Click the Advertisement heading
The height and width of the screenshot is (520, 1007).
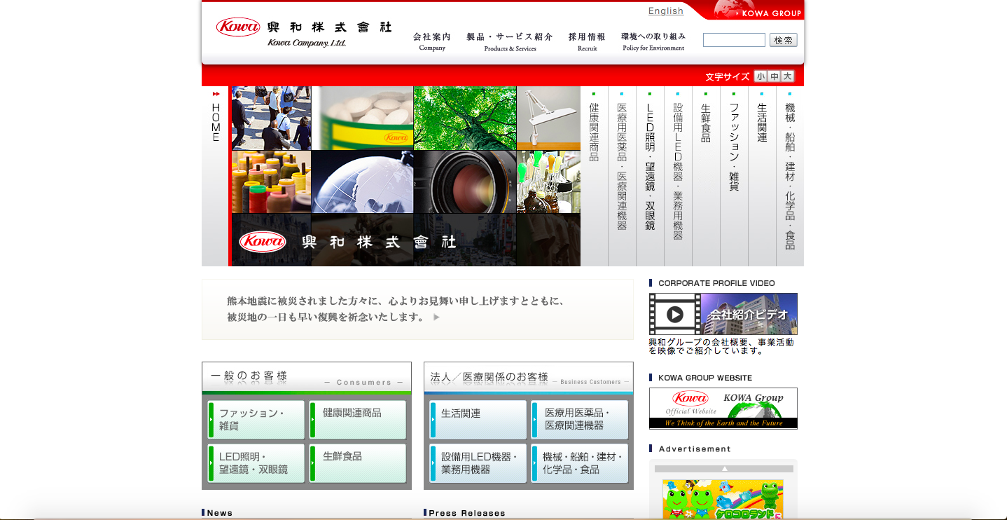tap(695, 449)
